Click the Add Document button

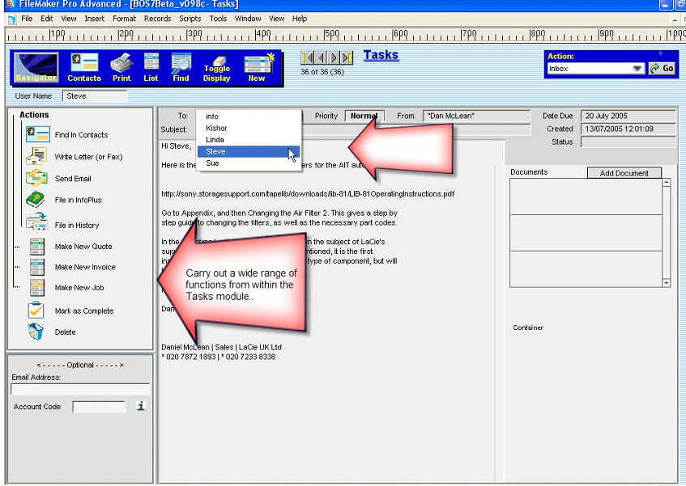tap(624, 173)
